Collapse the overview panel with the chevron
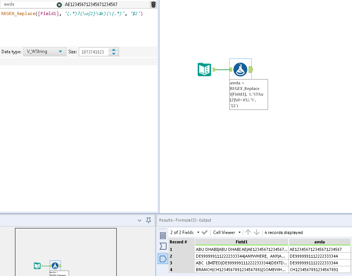352x276 pixels. 139,220
